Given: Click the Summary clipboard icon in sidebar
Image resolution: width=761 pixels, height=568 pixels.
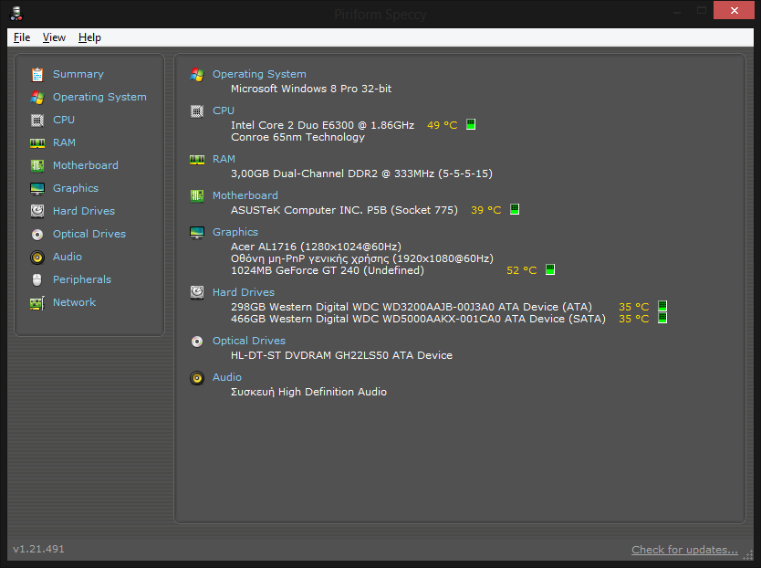Looking at the screenshot, I should [x=37, y=74].
